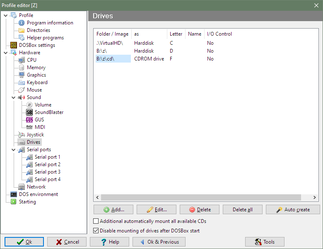Viewport: 323px width, 249px height.
Task: Click the green Starting play icon
Action: (14, 202)
